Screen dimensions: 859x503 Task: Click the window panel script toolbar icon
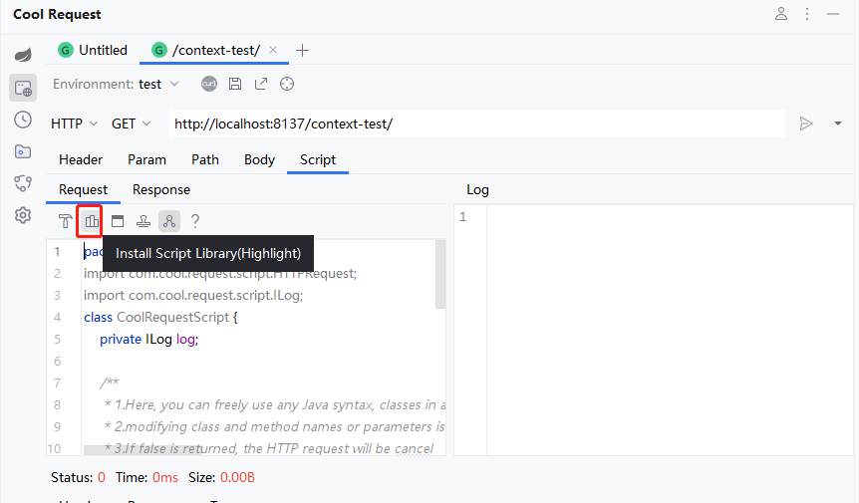[x=118, y=221]
